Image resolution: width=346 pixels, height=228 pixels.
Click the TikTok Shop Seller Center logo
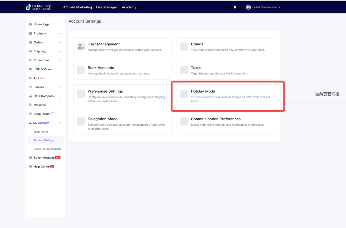pyautogui.click(x=38, y=7)
